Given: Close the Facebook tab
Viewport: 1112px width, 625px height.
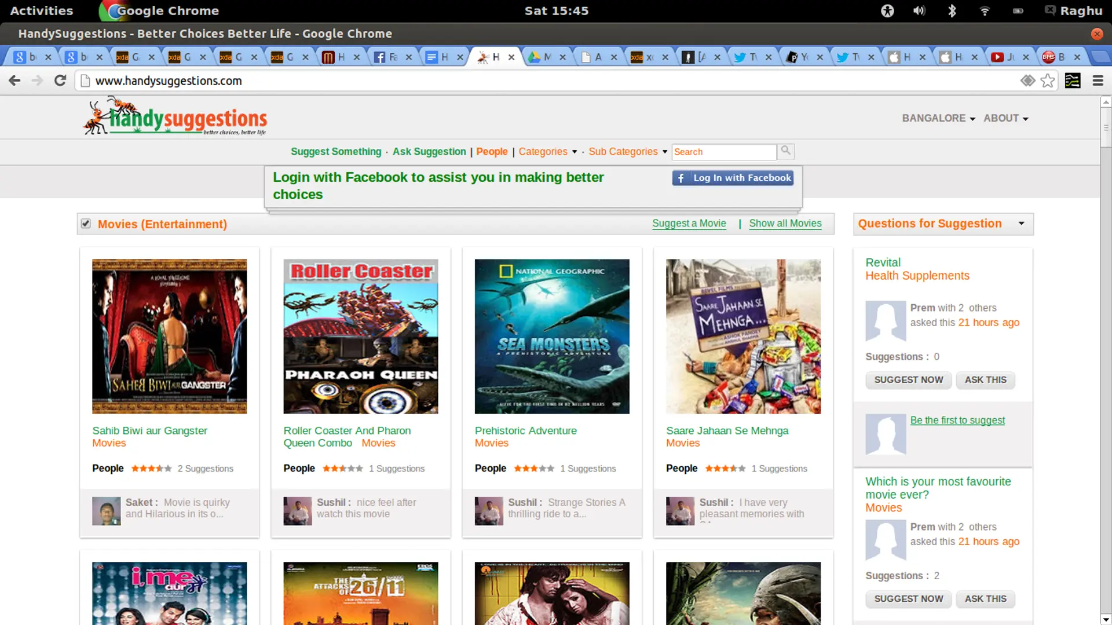Looking at the screenshot, I should tap(409, 57).
